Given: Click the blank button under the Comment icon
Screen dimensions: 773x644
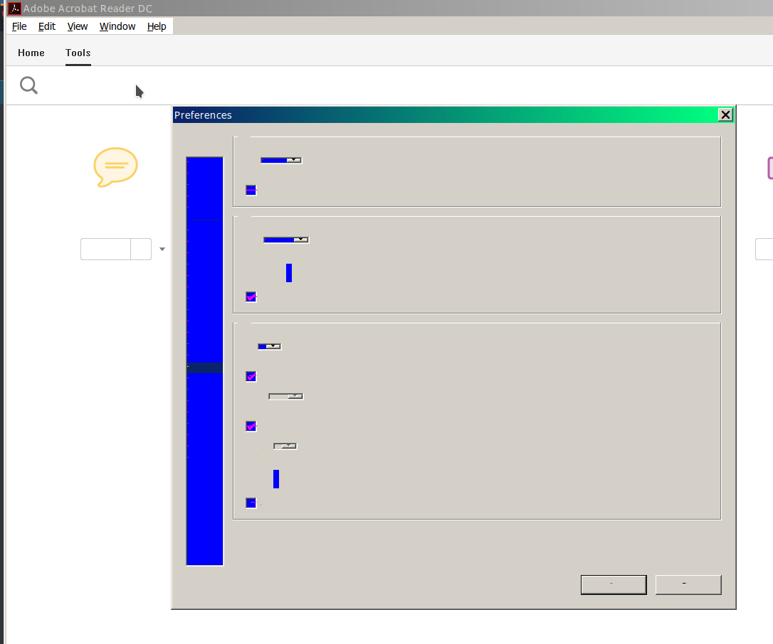Looking at the screenshot, I should point(106,249).
